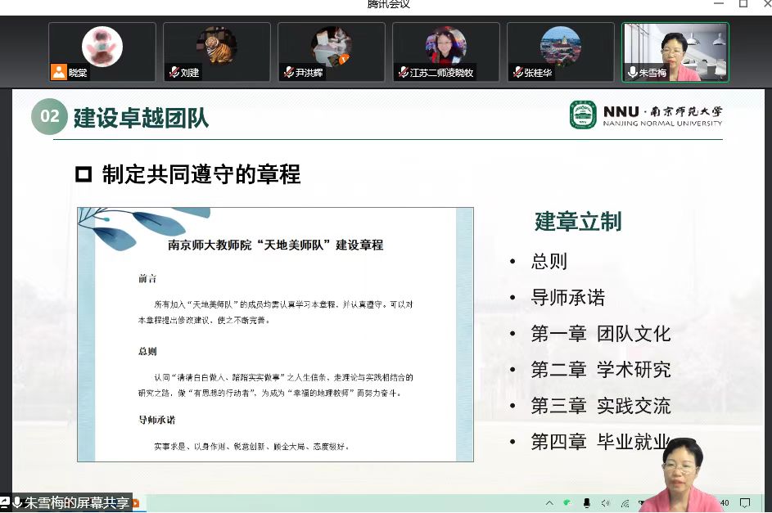Screen dimensions: 772x513
Task: Select 朱雪梅's live video tile
Action: tap(675, 52)
